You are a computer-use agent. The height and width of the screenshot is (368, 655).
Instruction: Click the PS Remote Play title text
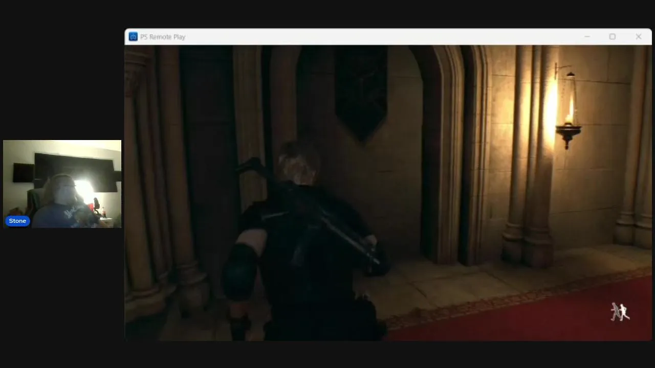(163, 37)
